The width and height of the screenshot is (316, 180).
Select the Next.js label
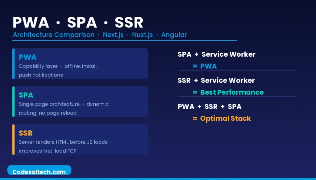[113, 35]
